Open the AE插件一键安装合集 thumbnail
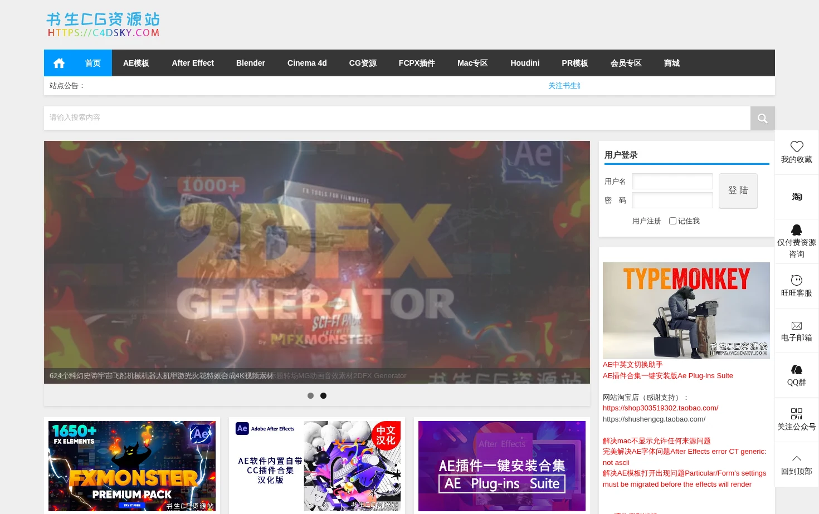This screenshot has height=514, width=819. (x=502, y=466)
